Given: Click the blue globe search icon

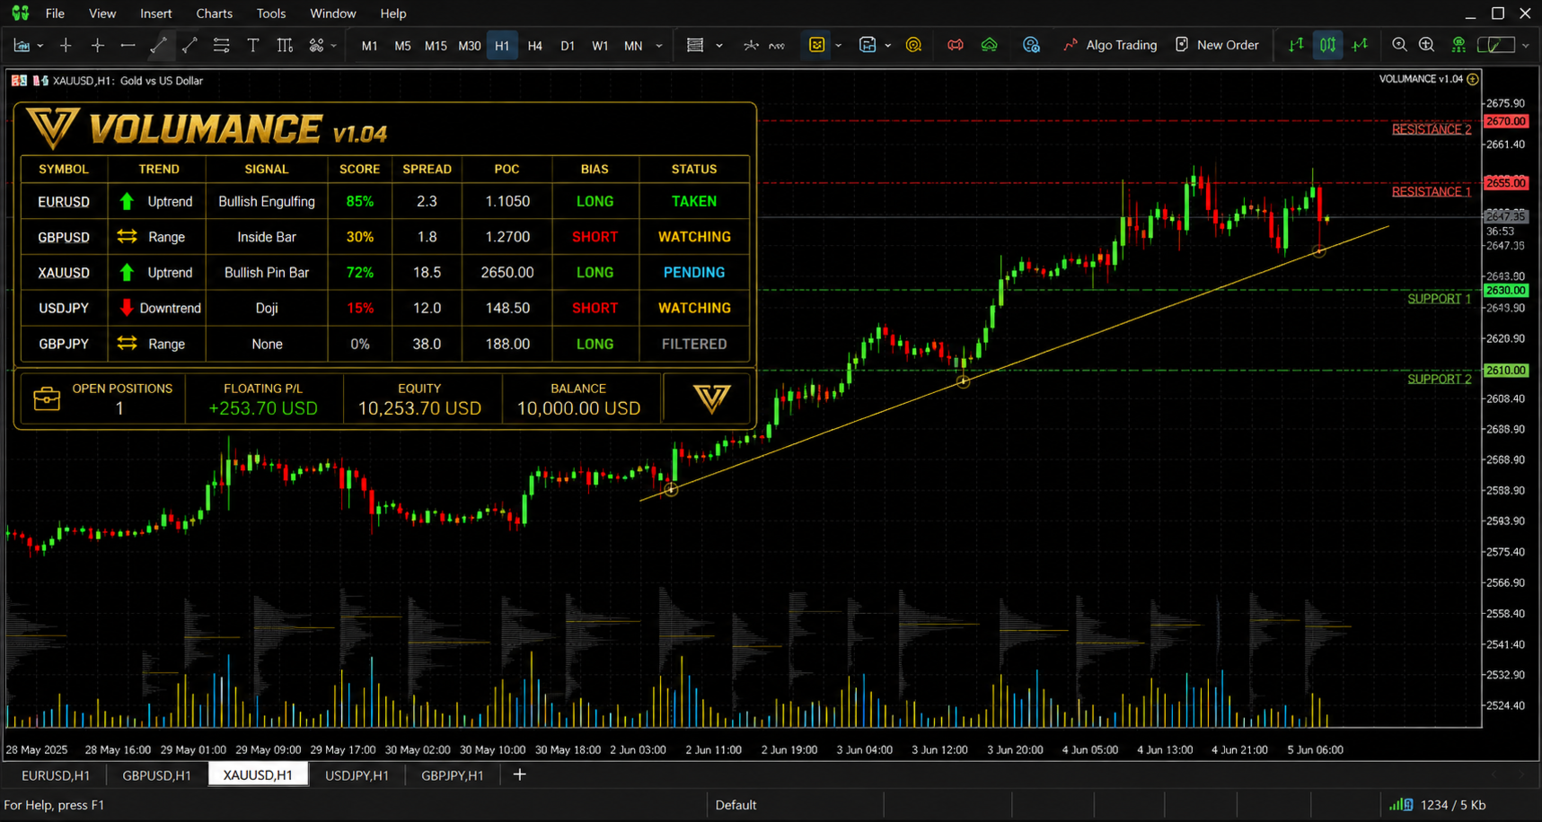Looking at the screenshot, I should click(1031, 45).
